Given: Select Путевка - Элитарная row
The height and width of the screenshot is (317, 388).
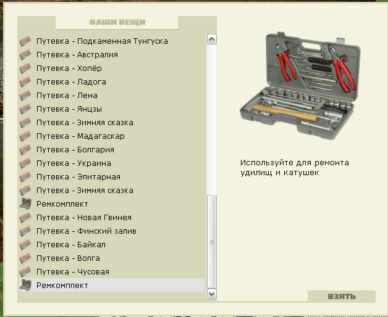Looking at the screenshot, I should coord(112,177).
